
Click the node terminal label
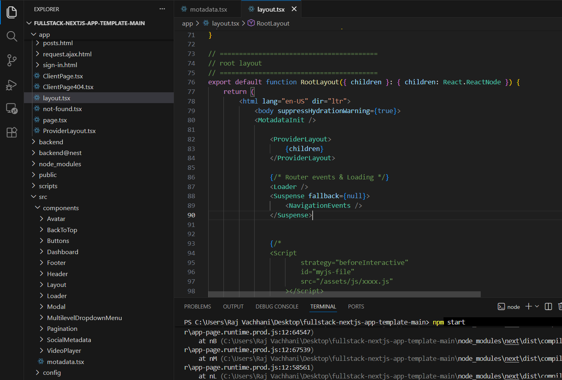pos(514,307)
